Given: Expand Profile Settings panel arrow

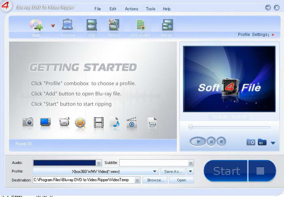Looking at the screenshot, I should (x=273, y=35).
